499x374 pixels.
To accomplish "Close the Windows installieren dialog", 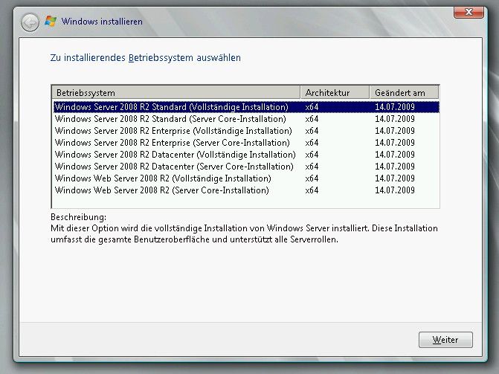I will 469,12.
